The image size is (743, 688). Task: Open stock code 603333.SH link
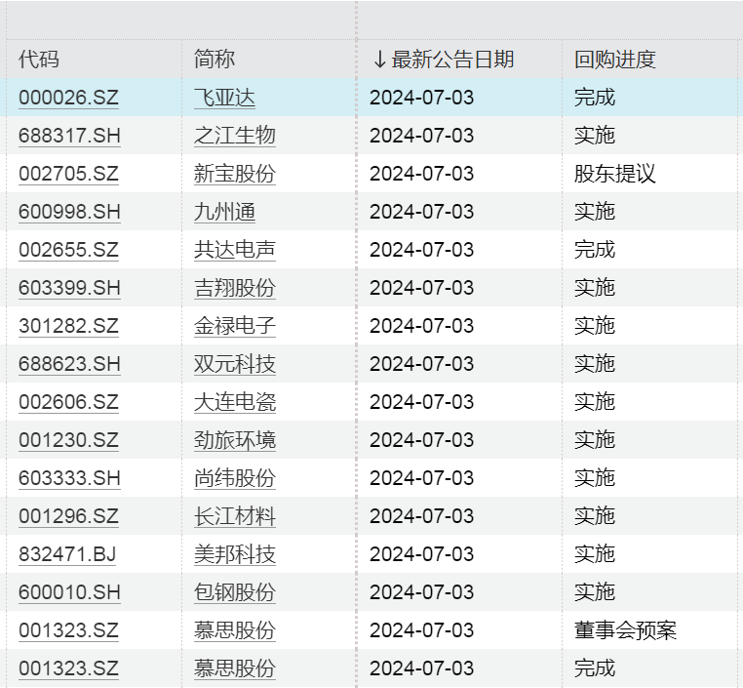(x=69, y=478)
